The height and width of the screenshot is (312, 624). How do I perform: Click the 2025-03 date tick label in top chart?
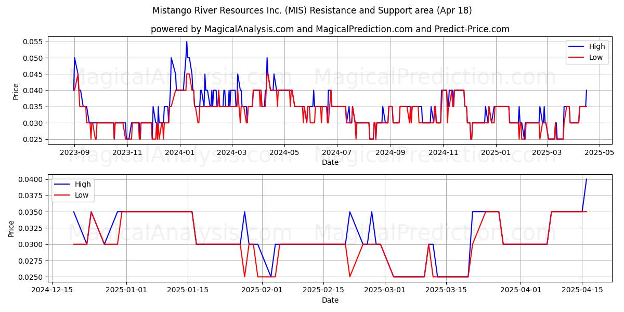coord(547,152)
